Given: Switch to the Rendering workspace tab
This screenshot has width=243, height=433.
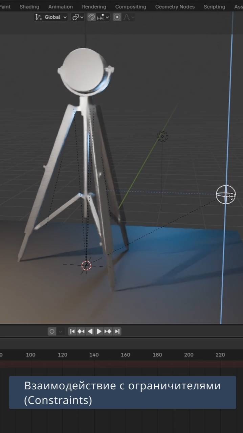Looking at the screenshot, I should tap(94, 7).
